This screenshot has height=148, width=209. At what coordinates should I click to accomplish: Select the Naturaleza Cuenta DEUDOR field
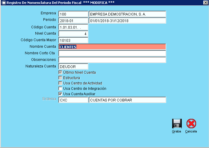tap(73, 67)
